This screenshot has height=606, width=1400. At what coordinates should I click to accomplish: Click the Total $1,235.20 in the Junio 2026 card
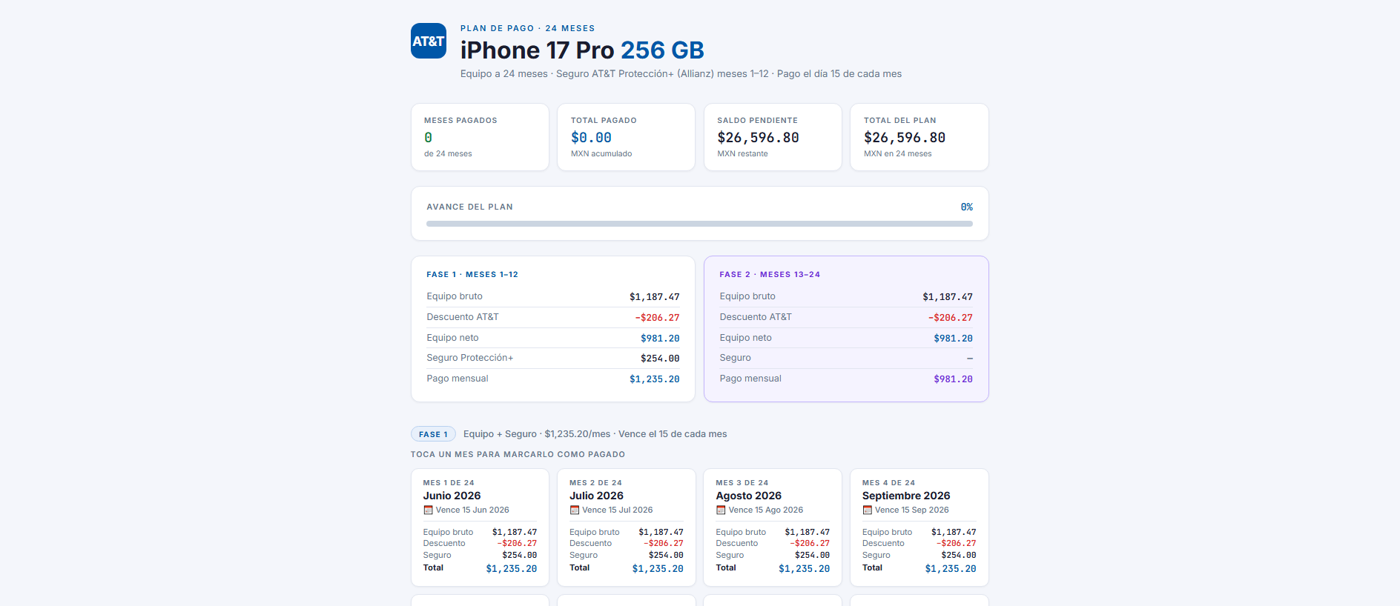512,569
